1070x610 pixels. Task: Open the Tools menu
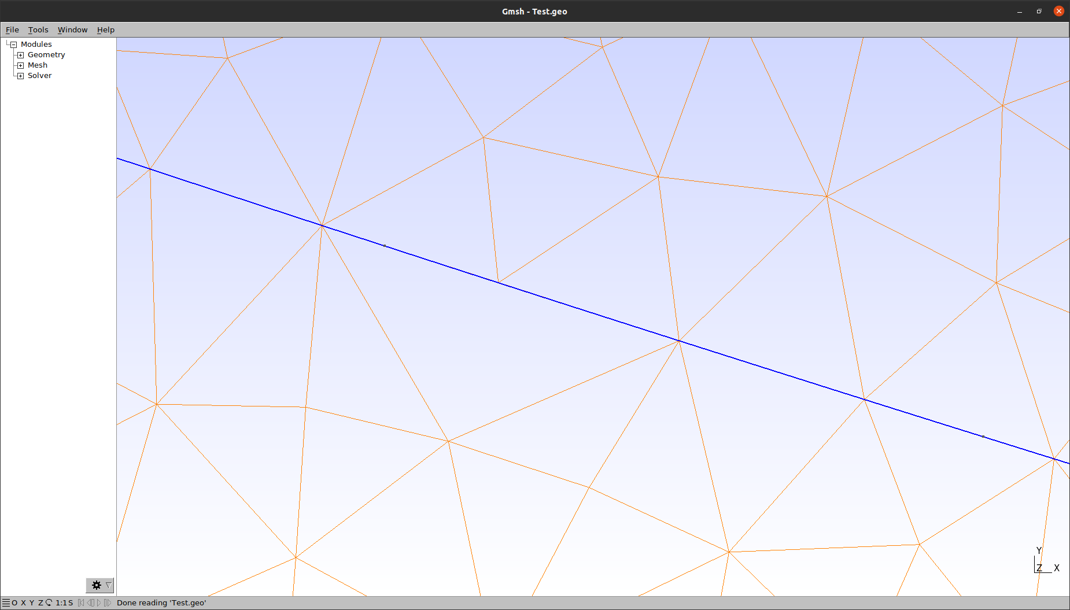tap(38, 29)
